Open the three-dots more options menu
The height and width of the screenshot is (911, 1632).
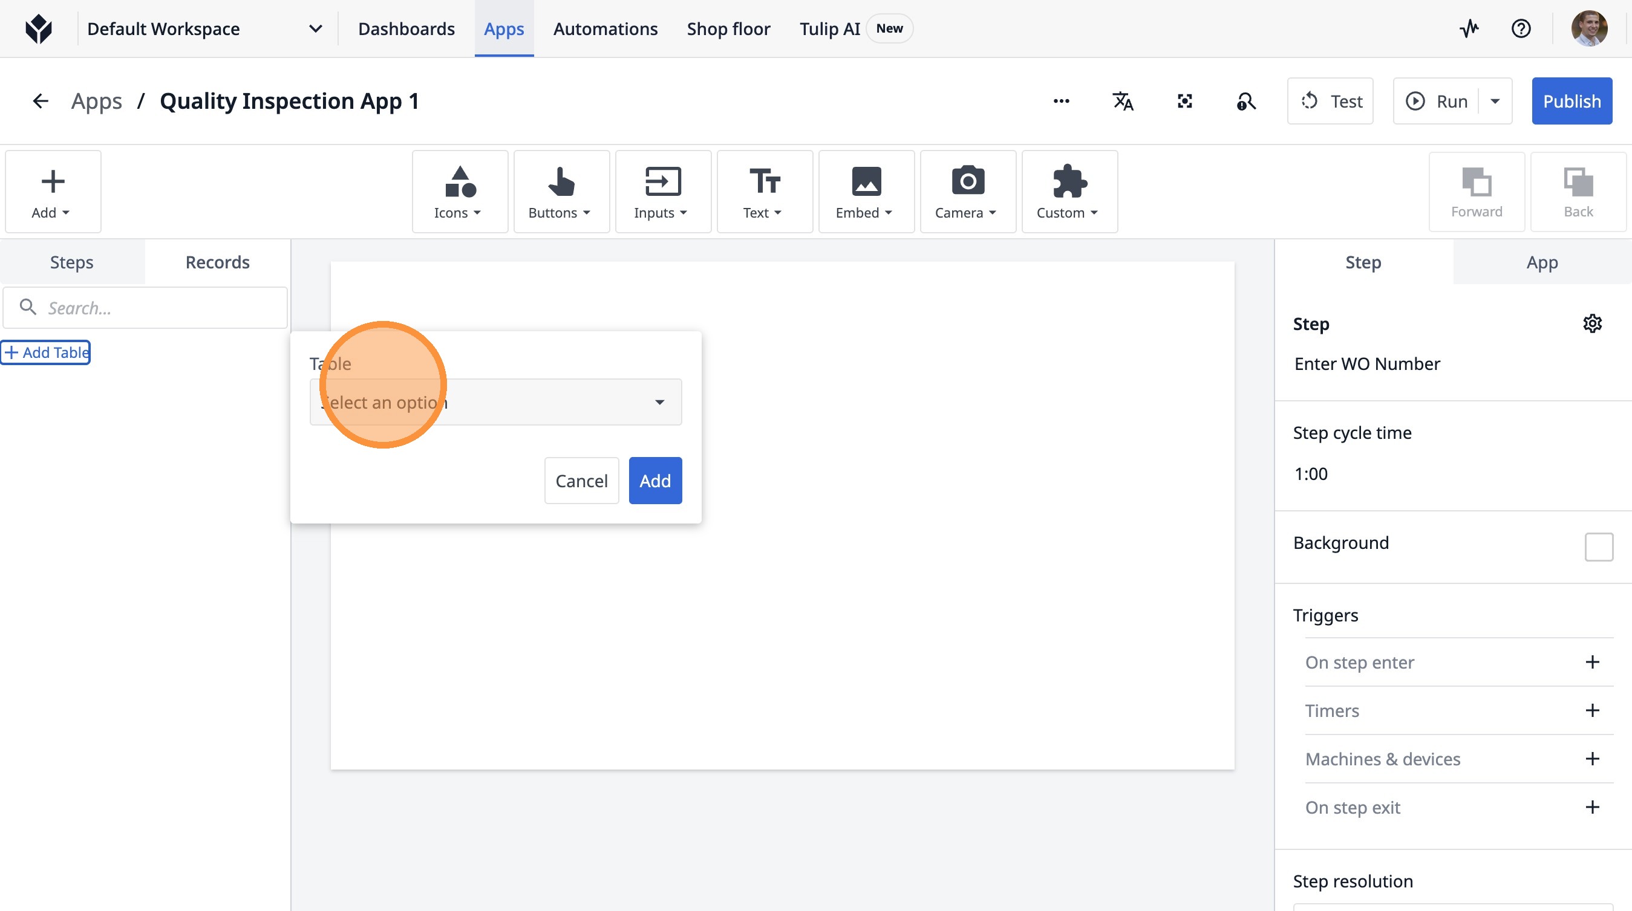point(1061,102)
